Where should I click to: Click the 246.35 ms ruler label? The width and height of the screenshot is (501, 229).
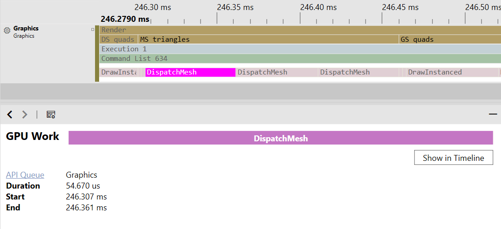(235, 7)
